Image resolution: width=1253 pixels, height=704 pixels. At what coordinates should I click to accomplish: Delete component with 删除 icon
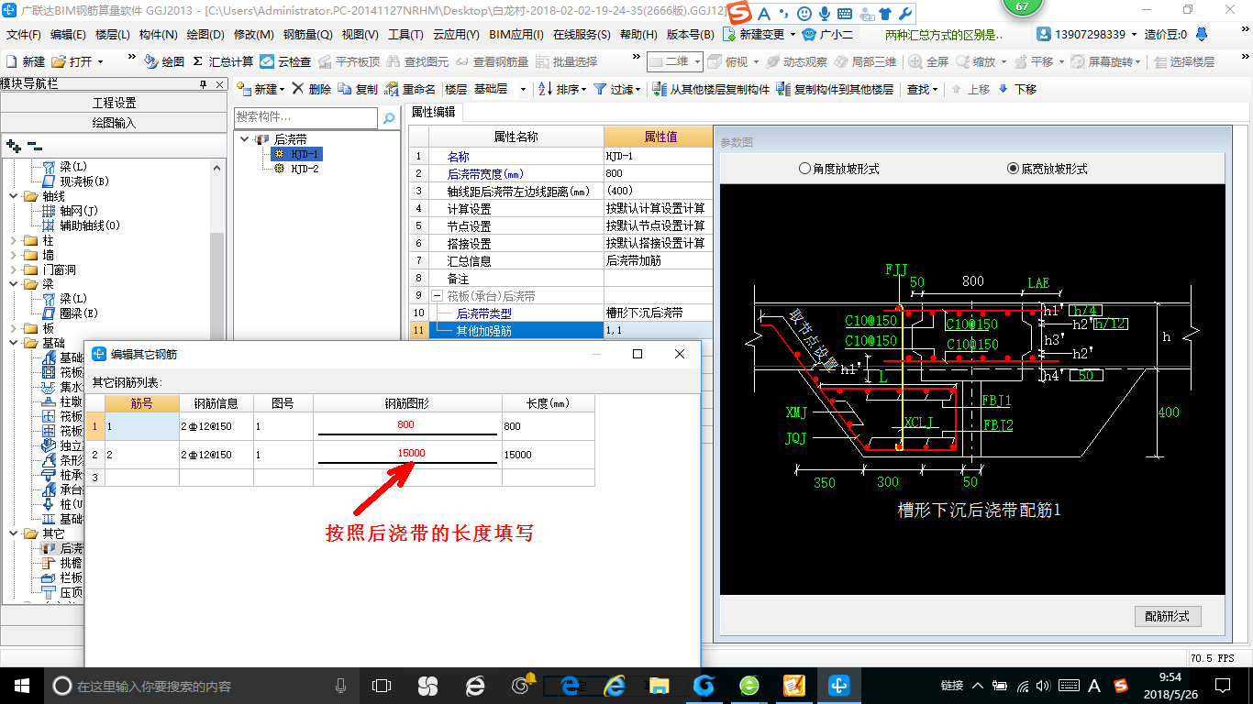[311, 89]
